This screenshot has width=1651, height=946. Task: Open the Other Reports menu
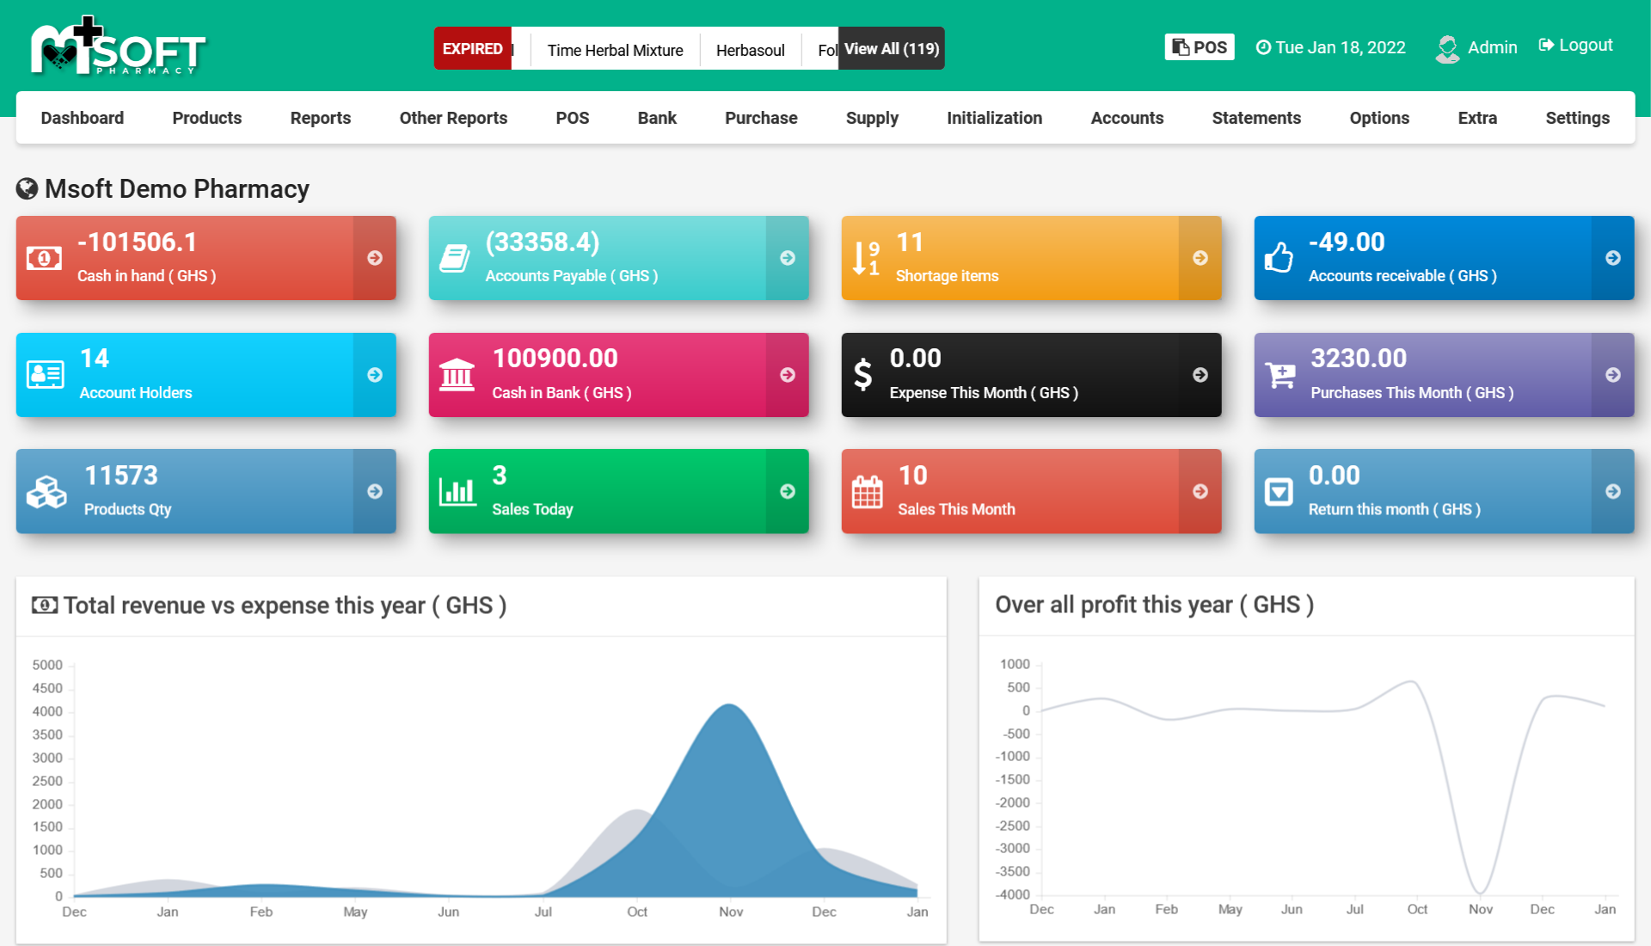tap(453, 118)
